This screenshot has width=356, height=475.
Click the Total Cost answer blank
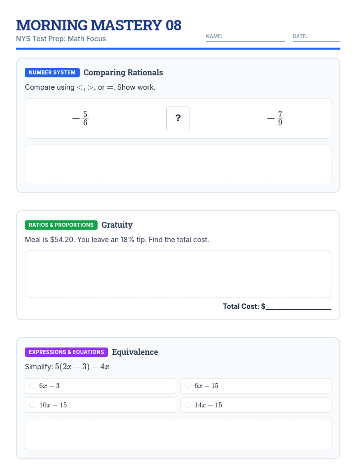coord(298,307)
